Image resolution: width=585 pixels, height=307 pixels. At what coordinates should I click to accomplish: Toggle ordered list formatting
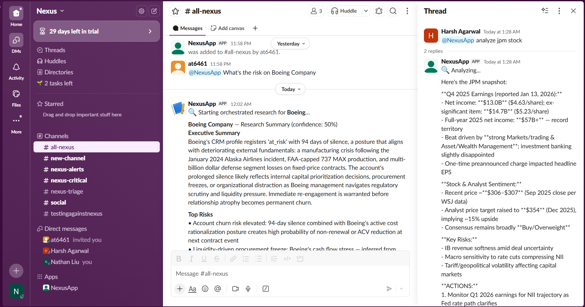[x=246, y=259]
